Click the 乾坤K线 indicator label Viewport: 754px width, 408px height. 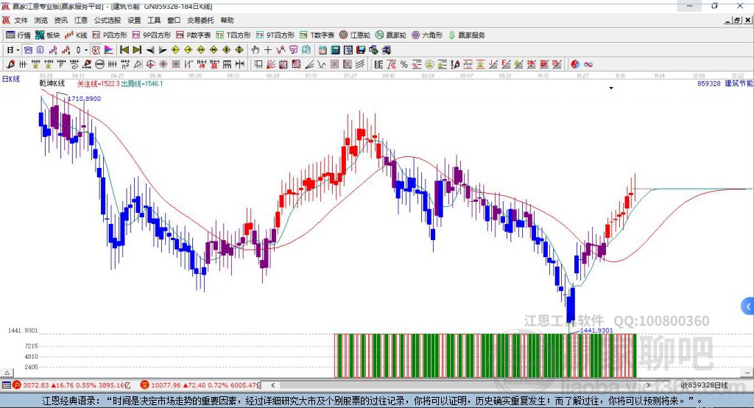click(x=52, y=84)
